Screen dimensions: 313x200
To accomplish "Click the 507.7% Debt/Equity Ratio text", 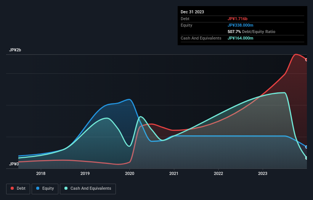I will tap(251, 32).
